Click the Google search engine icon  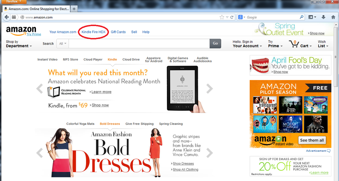click(x=240, y=17)
